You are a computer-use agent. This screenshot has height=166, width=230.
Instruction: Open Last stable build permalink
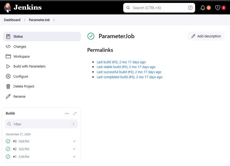click(x=126, y=67)
